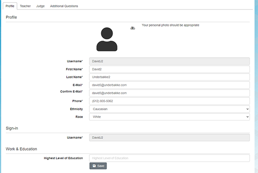Expand the Ethnicity dropdown chevron arrow
The width and height of the screenshot is (258, 173).
coord(247,109)
